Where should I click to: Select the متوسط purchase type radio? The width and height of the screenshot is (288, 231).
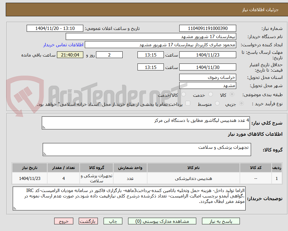point(217,103)
